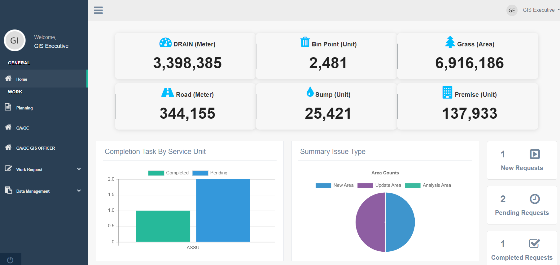
Task: Click the DRAIN gauge icon
Action: tap(165, 43)
